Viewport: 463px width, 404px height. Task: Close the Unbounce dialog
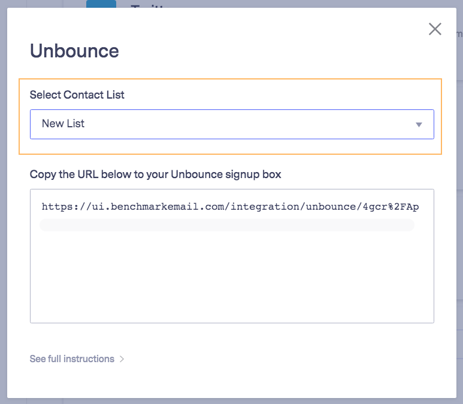pyautogui.click(x=435, y=29)
